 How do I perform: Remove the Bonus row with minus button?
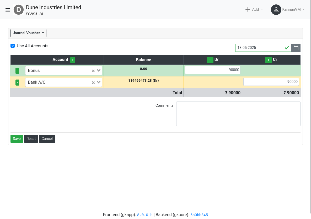click(x=17, y=71)
